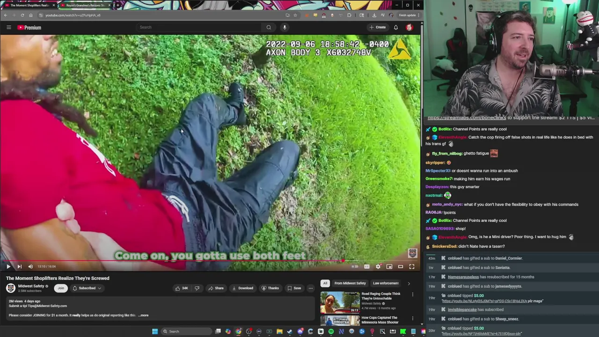The image size is (599, 337).
Task: Select the All filter chip
Action: tap(325, 283)
